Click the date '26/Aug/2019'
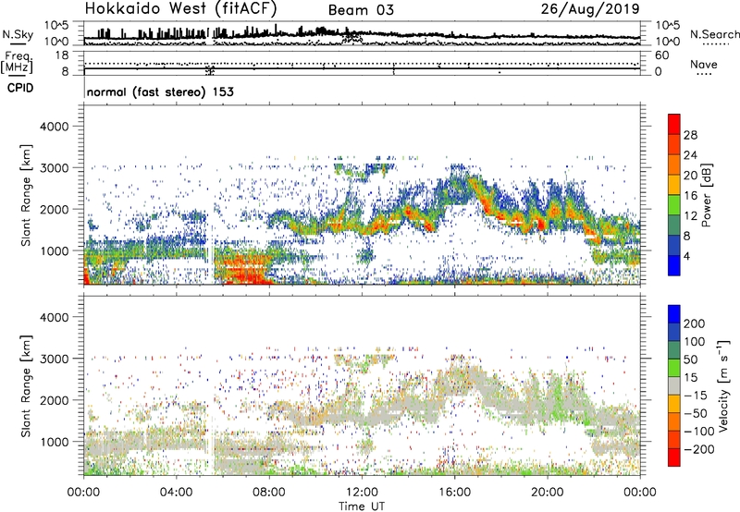740x512 pixels. click(590, 8)
